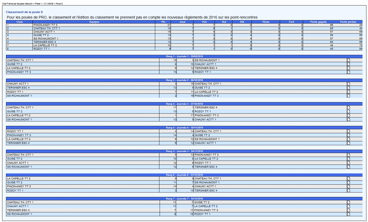Image resolution: width=368 pixels, height=222 pixels.
Task: Open match sheet for SS RICHAUMONT 1 vs ROZOY TT 1
Action: pos(348,214)
